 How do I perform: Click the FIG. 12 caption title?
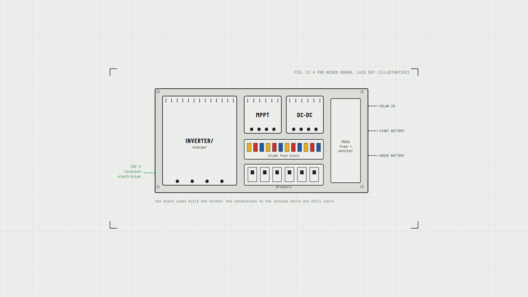click(x=351, y=72)
